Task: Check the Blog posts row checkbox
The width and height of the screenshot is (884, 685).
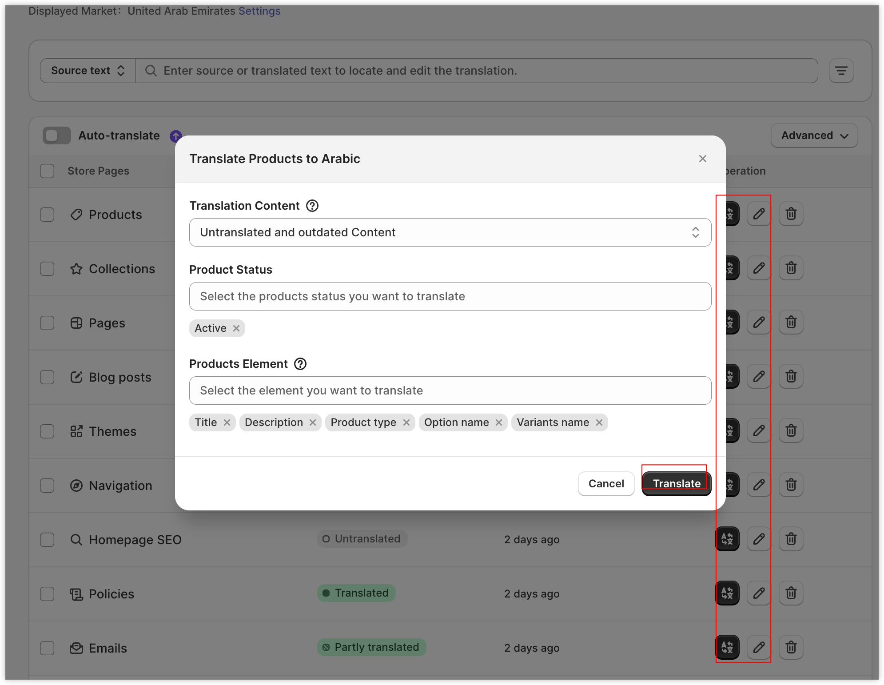Action: (47, 377)
